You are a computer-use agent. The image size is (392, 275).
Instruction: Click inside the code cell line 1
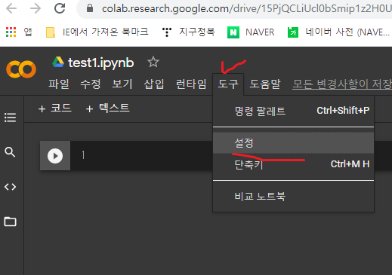(x=231, y=155)
